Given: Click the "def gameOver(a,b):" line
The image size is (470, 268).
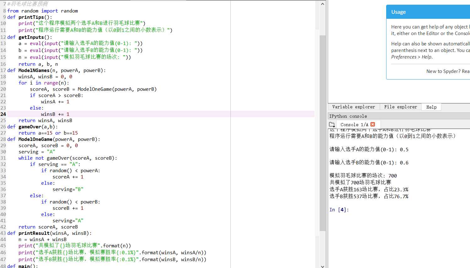Looking at the screenshot, I should [x=33, y=127].
